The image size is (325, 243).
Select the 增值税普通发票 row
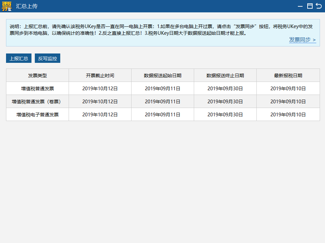tap(37, 89)
